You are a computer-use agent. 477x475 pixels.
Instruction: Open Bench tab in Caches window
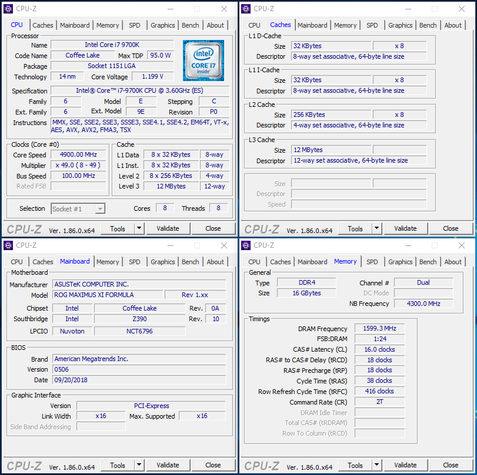click(428, 25)
